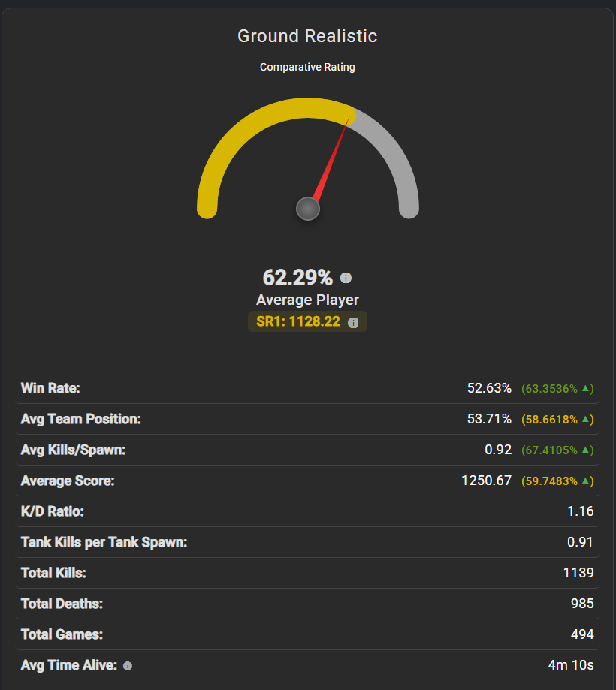Click the Total Kills value 1139
The width and height of the screenshot is (616, 690).
pos(578,573)
